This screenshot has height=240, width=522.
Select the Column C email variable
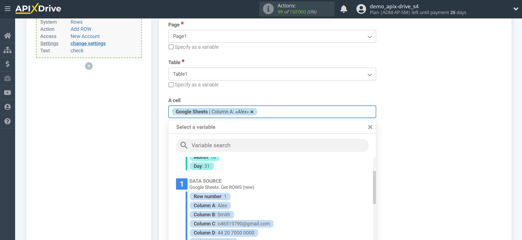[232, 224]
